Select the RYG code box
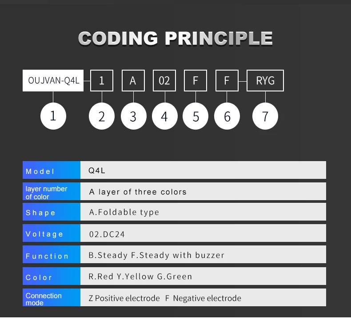The image size is (351, 320). 265,80
